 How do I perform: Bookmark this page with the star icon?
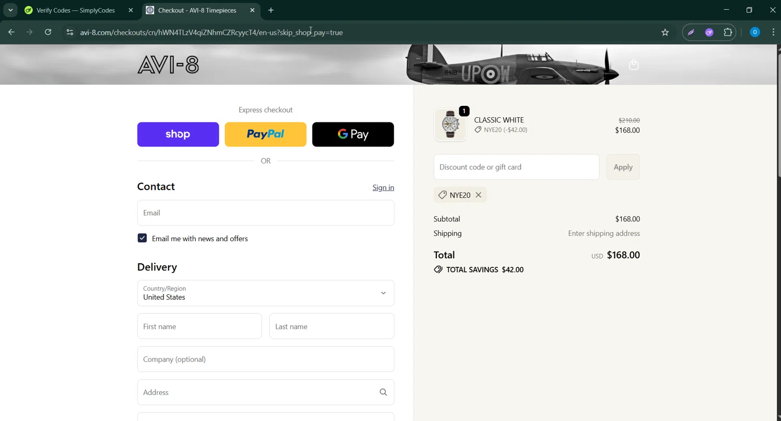pos(665,32)
